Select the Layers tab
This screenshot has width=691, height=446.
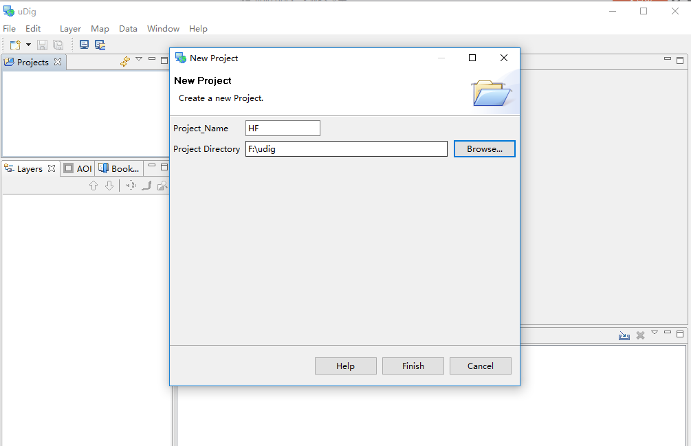pos(30,169)
